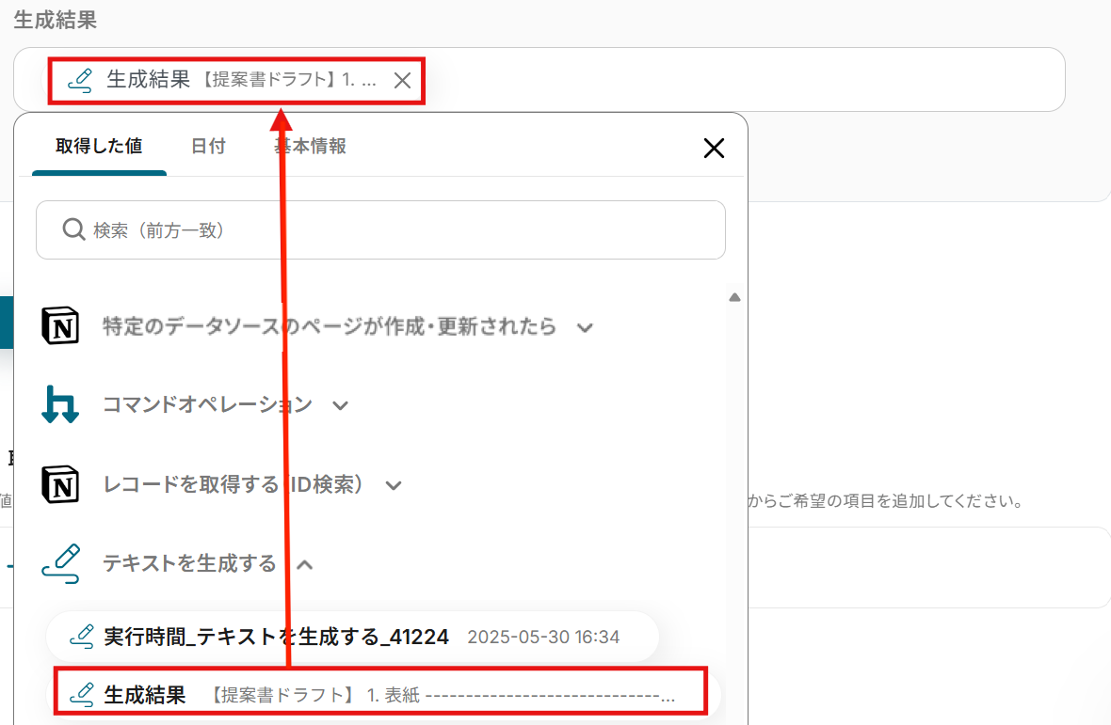Click pen icon beside テキストを生成する
Screen dimensions: 1111x725
click(x=60, y=563)
